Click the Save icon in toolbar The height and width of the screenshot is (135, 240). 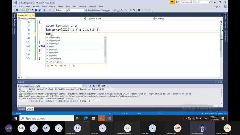pyautogui.click(x=36, y=10)
